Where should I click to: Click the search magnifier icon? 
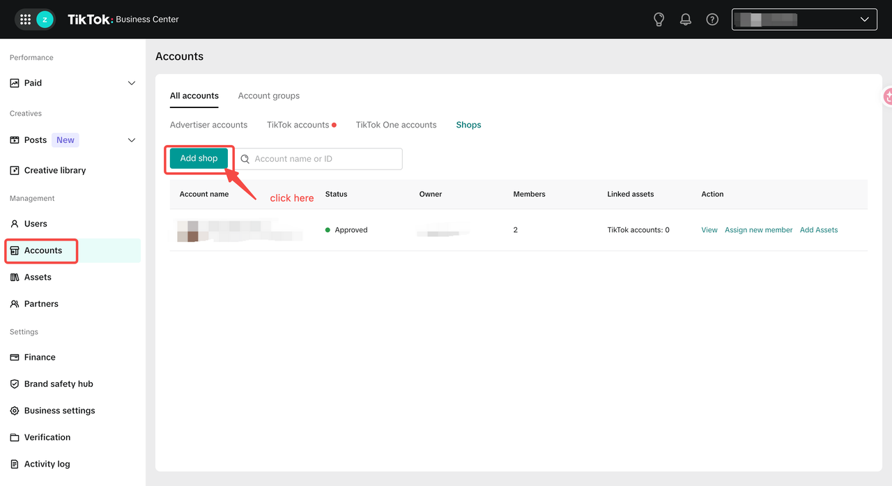[x=245, y=159]
